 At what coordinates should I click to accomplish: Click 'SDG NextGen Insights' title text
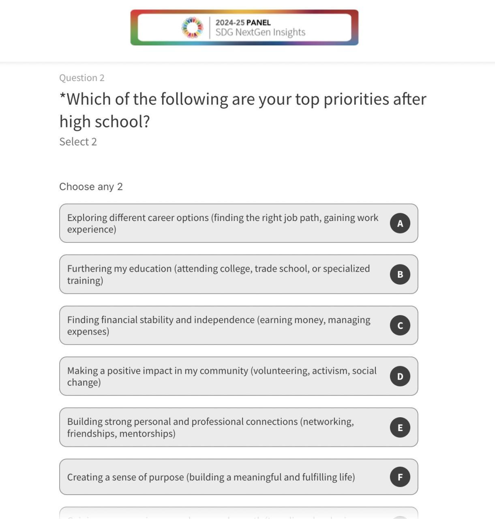point(260,32)
